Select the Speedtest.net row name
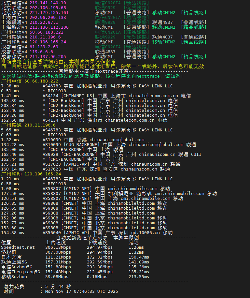Image resolution: width=250 pixels, height=298 pixels. click(18, 247)
